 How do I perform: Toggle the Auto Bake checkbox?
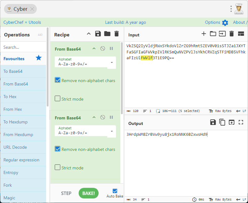[x=115, y=191]
